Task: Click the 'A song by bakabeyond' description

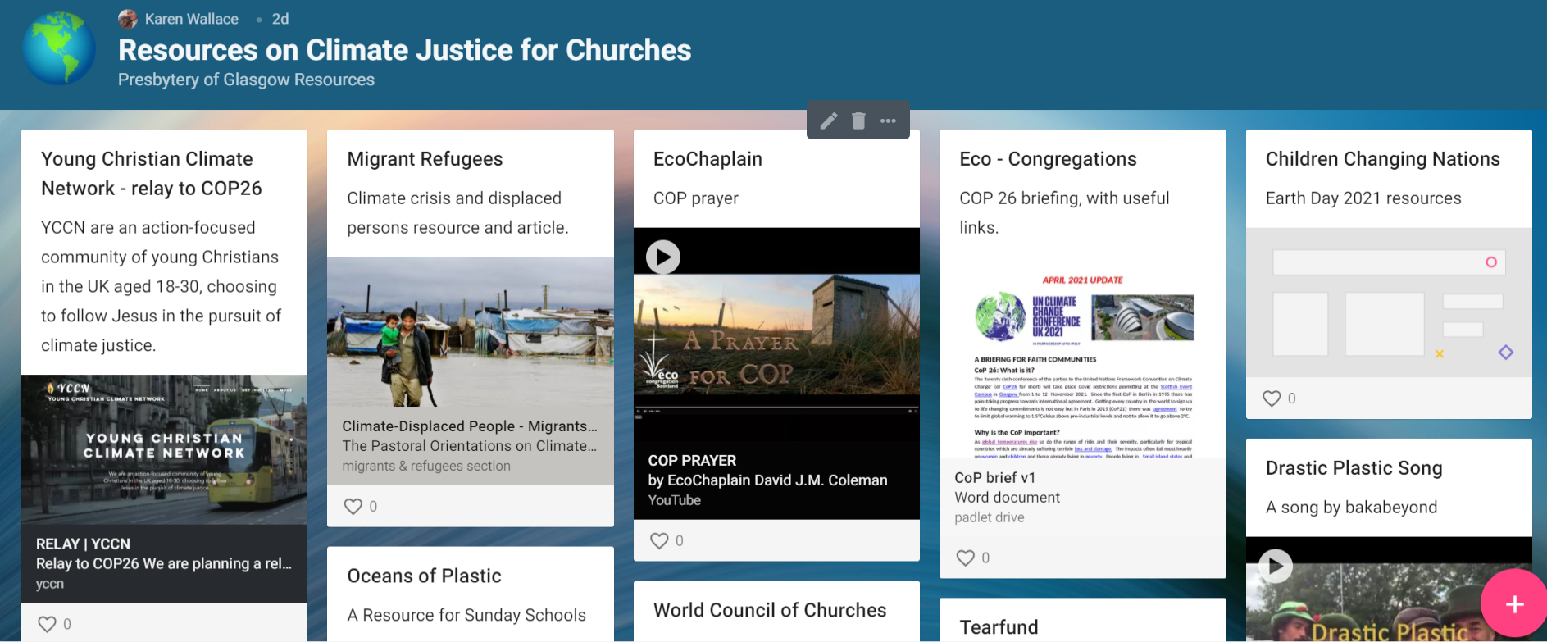Action: [1352, 508]
